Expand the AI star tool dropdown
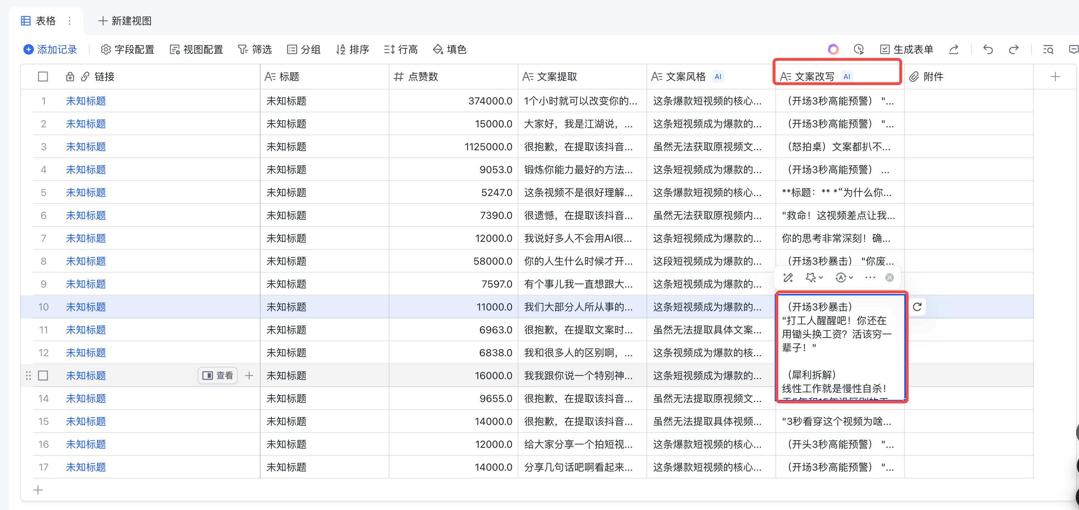Image resolution: width=1079 pixels, height=510 pixels. click(814, 278)
